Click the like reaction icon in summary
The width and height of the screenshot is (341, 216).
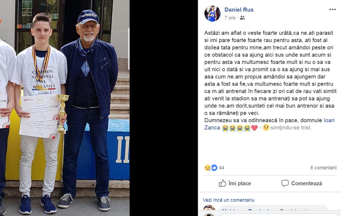[214, 168]
